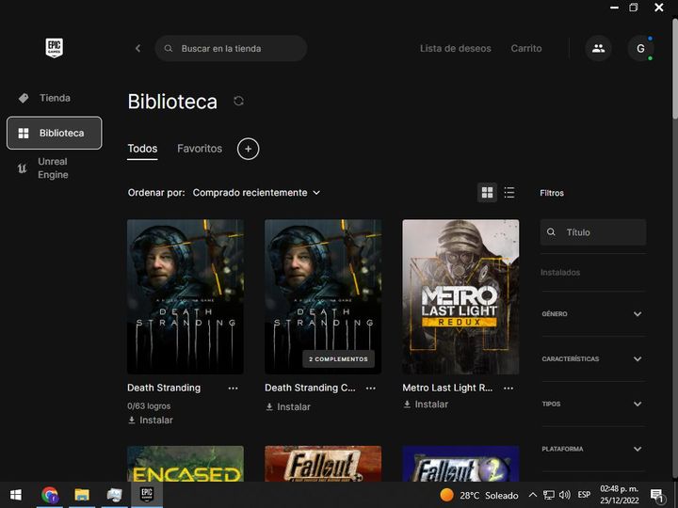Open File Explorer from taskbar
This screenshot has width=678, height=508.
[82, 495]
